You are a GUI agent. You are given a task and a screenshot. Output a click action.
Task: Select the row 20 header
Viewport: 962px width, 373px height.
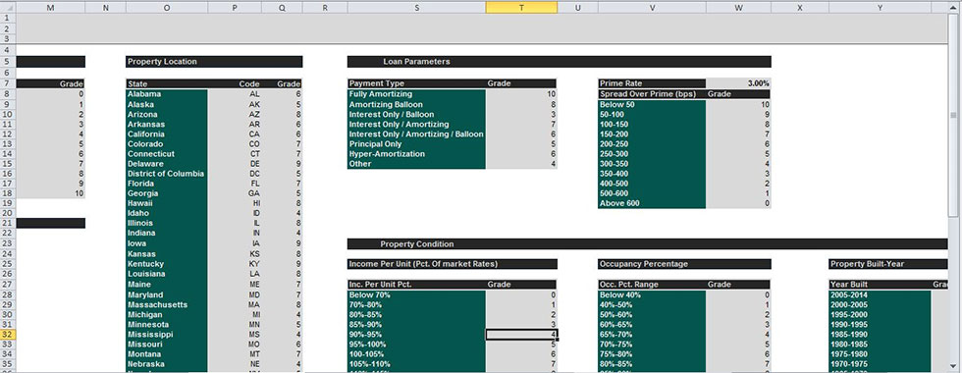coord(8,214)
